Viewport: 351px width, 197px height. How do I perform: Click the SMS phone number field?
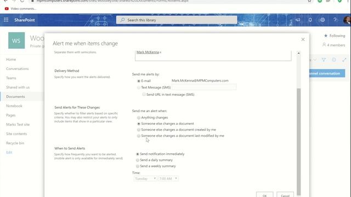pyautogui.click(x=204, y=87)
